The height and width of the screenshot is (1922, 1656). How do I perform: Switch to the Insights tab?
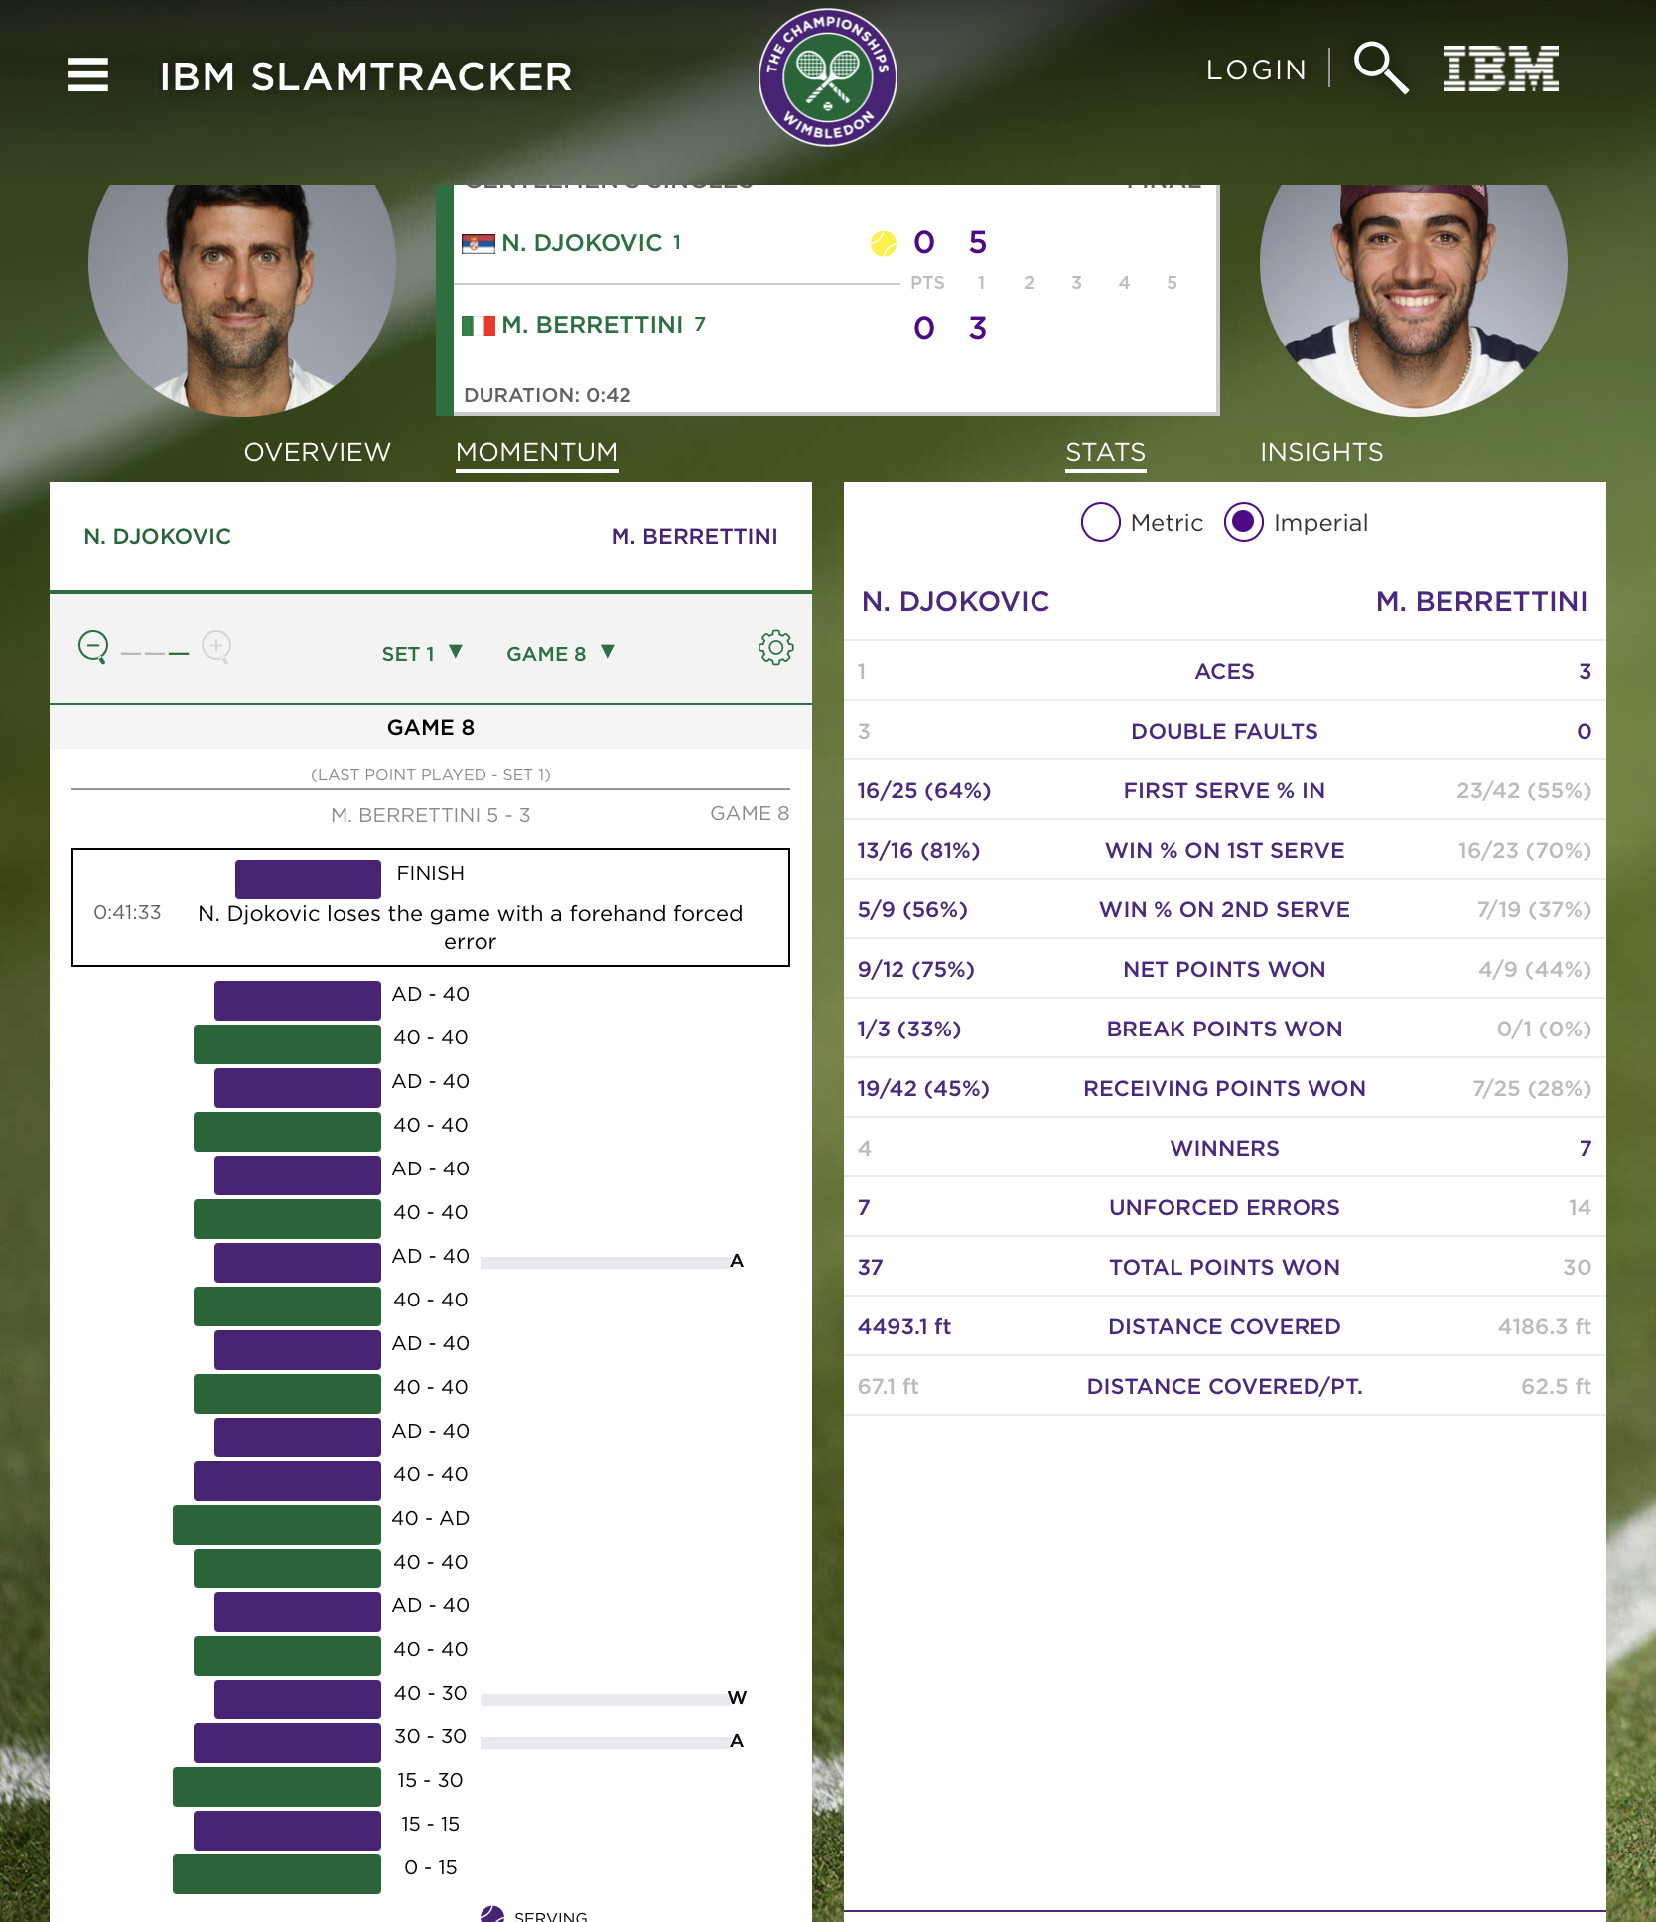pyautogui.click(x=1321, y=452)
